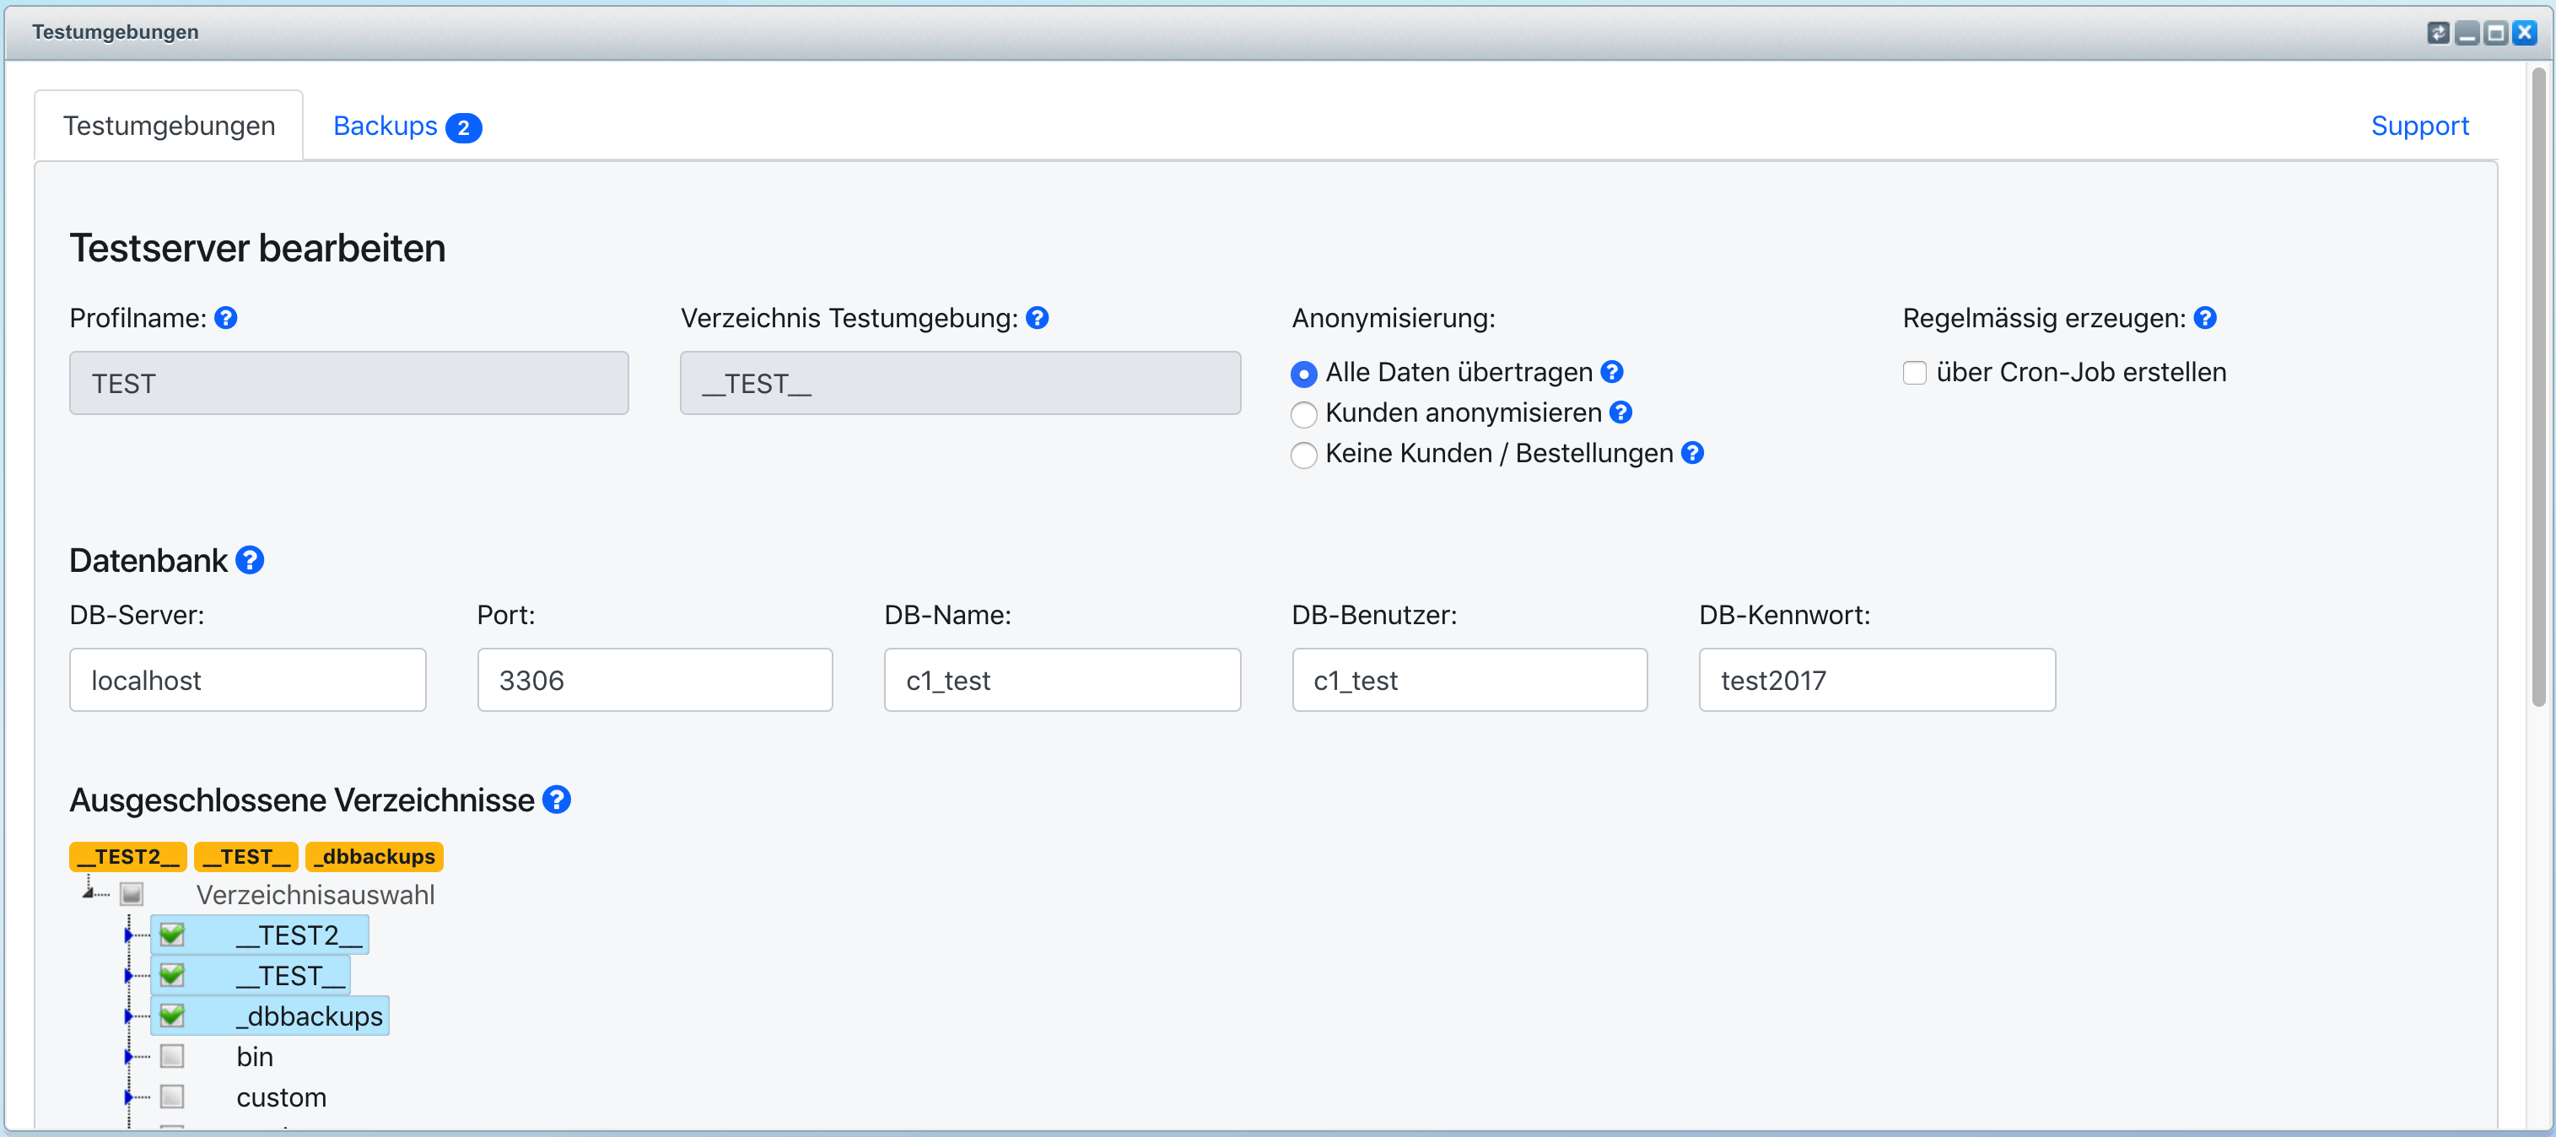Enable über Cron-Job erstellen
The height and width of the screenshot is (1137, 2556).
1914,372
